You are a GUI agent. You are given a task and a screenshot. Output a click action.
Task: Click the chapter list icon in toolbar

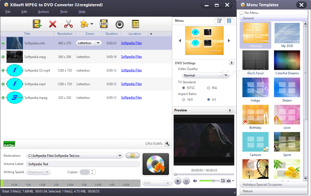pos(135,24)
